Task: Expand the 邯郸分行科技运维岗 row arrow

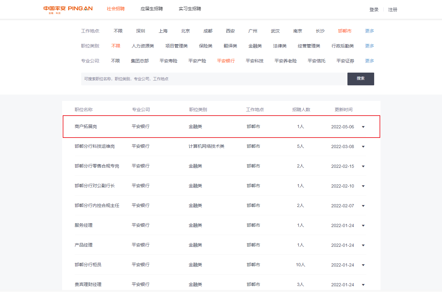Action: [363, 147]
